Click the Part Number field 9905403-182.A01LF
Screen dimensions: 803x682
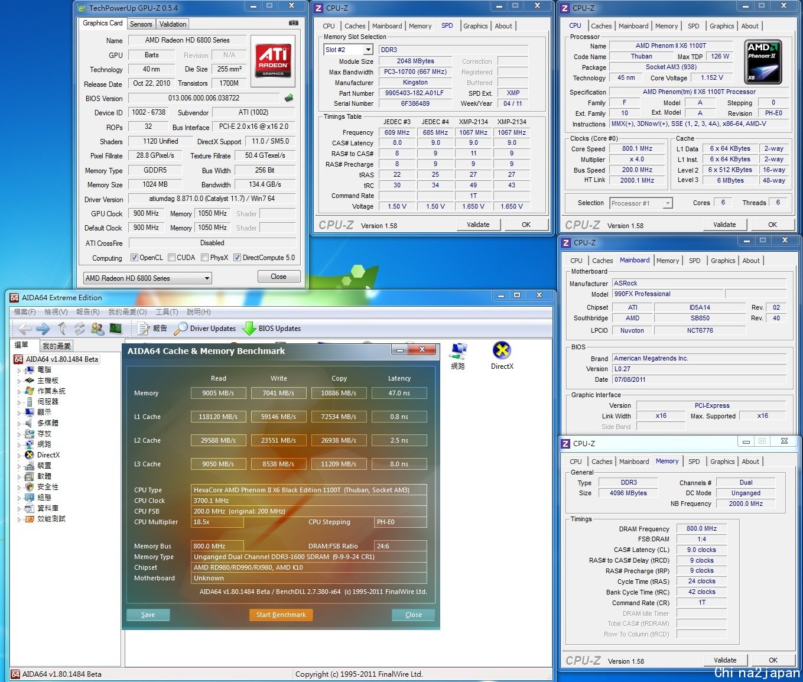point(414,93)
